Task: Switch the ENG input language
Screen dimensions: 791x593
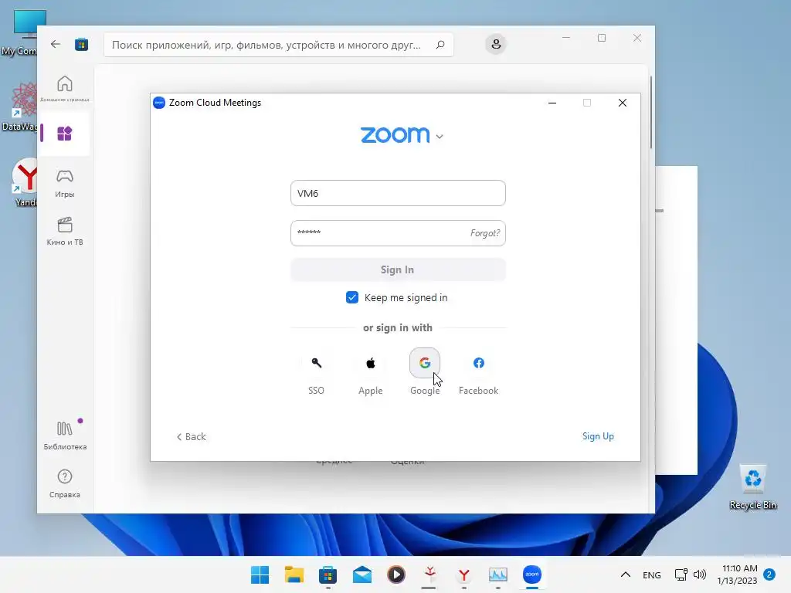Action: pos(652,574)
